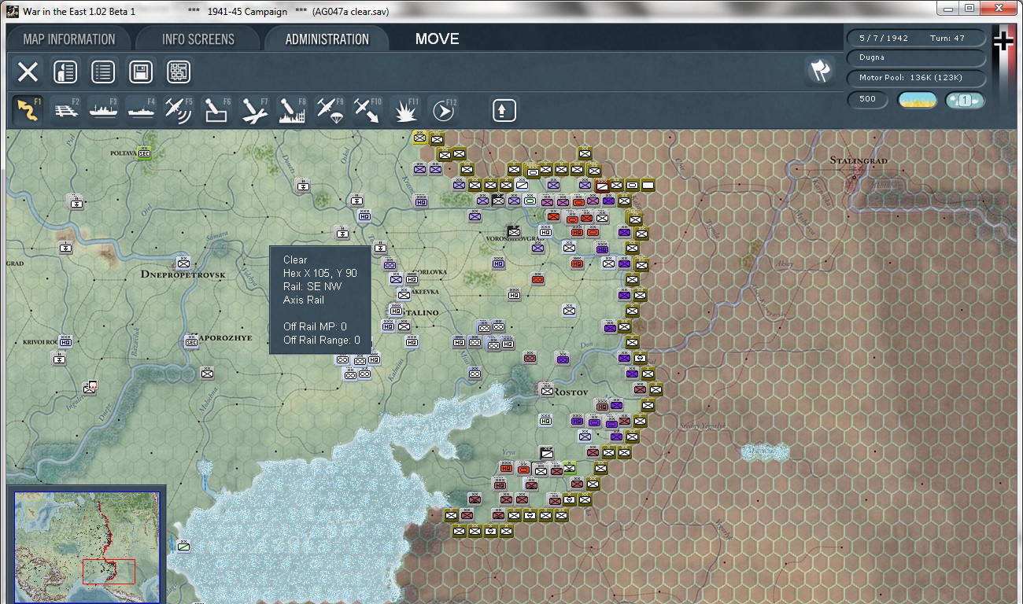Click the minimap overview
Viewport: 1023px width, 604px height.
click(87, 547)
